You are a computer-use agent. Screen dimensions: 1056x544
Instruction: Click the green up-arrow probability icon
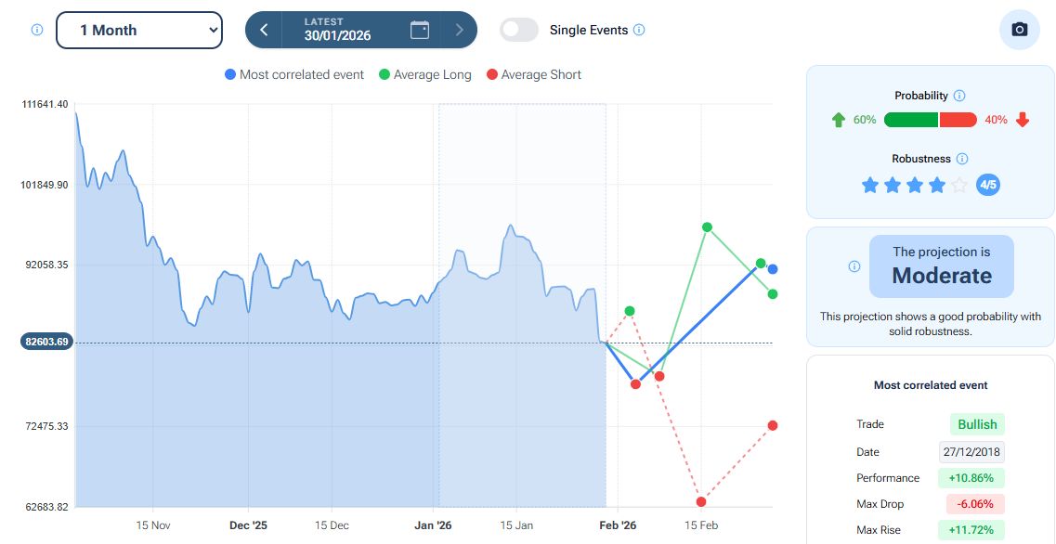(839, 120)
